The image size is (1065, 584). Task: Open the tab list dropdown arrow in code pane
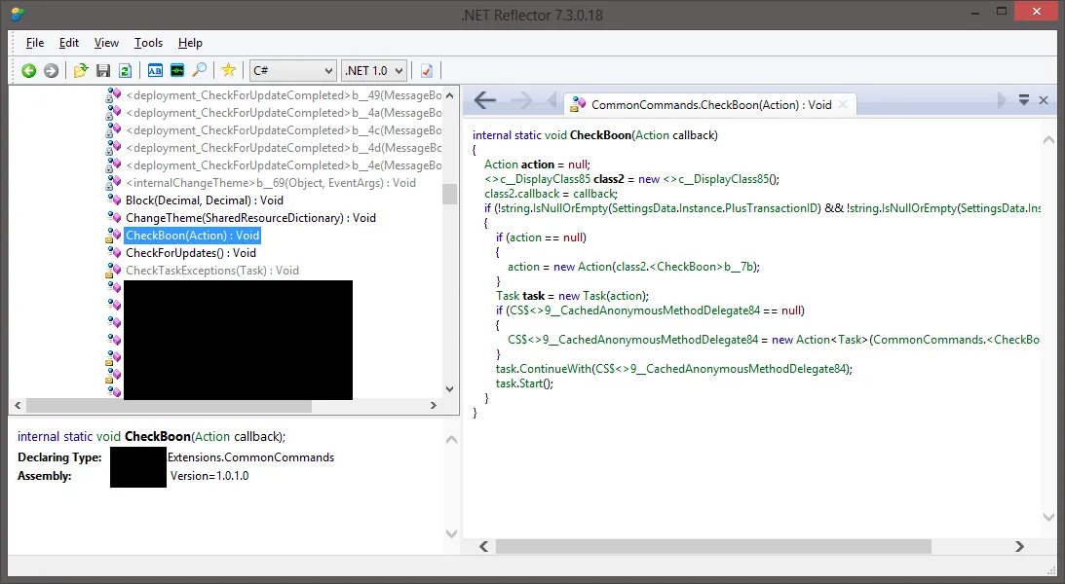(1024, 100)
